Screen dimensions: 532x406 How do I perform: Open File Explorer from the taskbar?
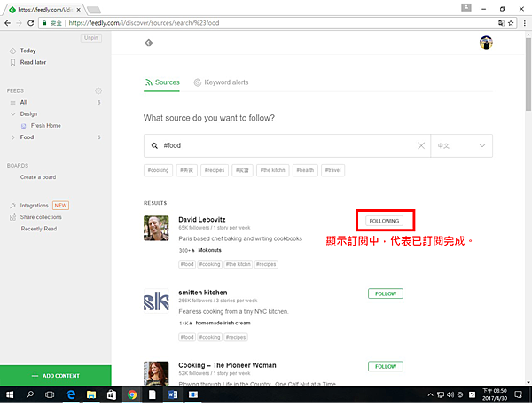coord(91,394)
